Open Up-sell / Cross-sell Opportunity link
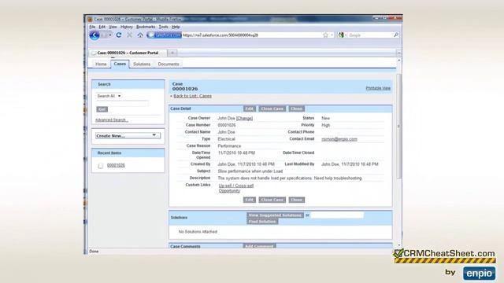 click(x=235, y=188)
